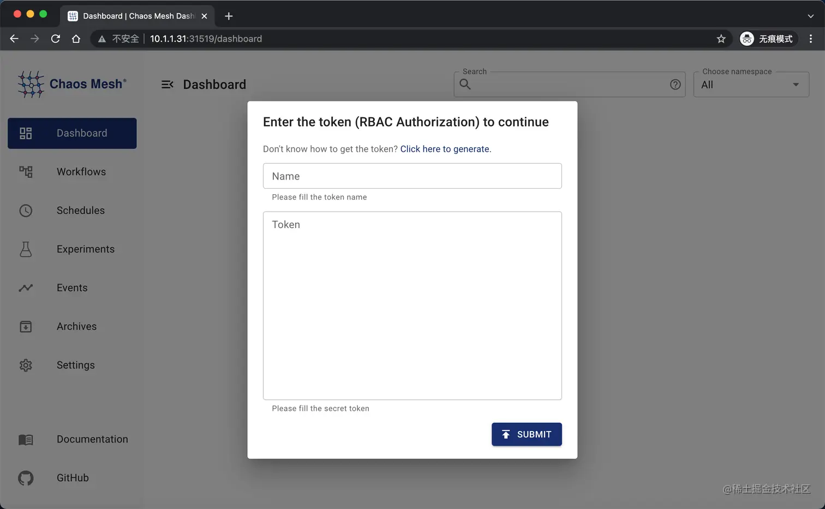Screen dimensions: 825x509
Task: Click the Events trend line icon
Action: click(26, 288)
